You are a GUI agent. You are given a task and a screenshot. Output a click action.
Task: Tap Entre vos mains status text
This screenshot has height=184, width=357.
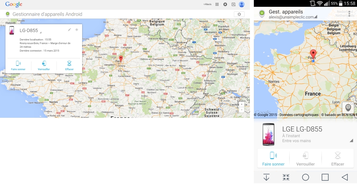coord(296,141)
